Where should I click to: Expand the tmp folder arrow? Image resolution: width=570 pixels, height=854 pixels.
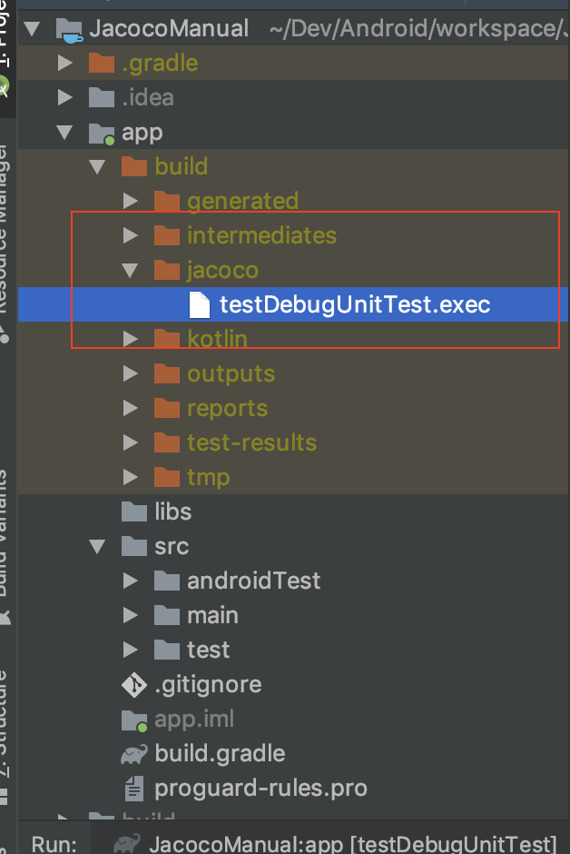tap(131, 477)
